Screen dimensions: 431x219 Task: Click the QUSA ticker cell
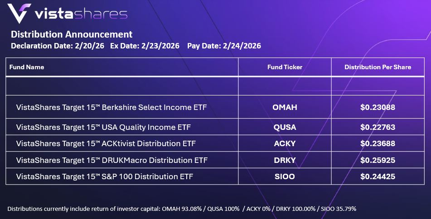(x=284, y=127)
